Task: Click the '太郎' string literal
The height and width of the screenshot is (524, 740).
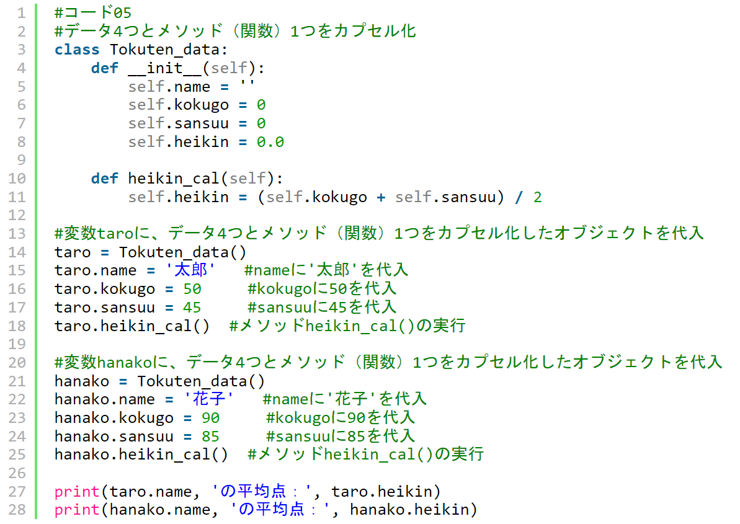Action: (x=190, y=270)
